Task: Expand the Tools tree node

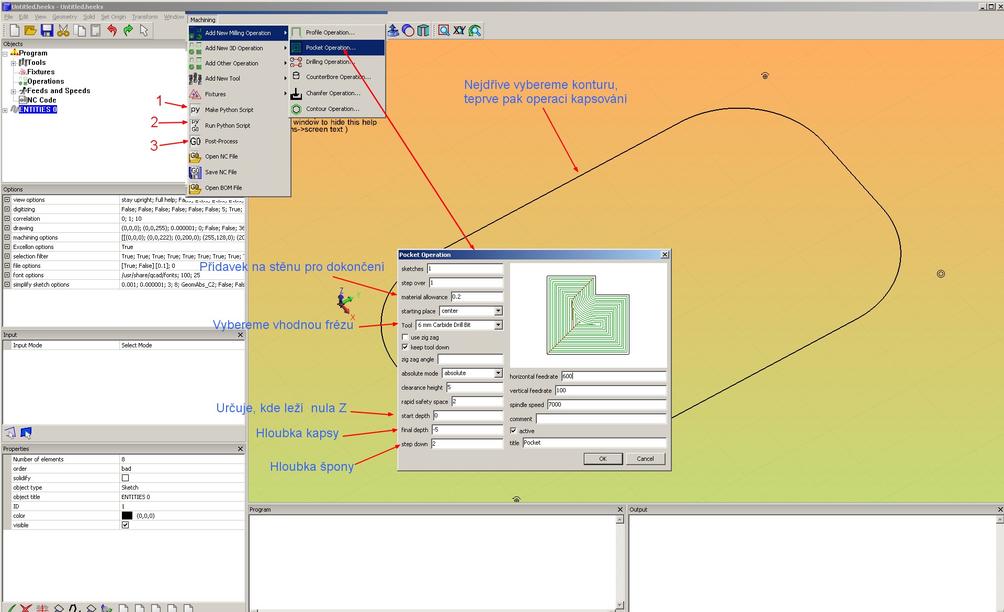Action: click(13, 63)
